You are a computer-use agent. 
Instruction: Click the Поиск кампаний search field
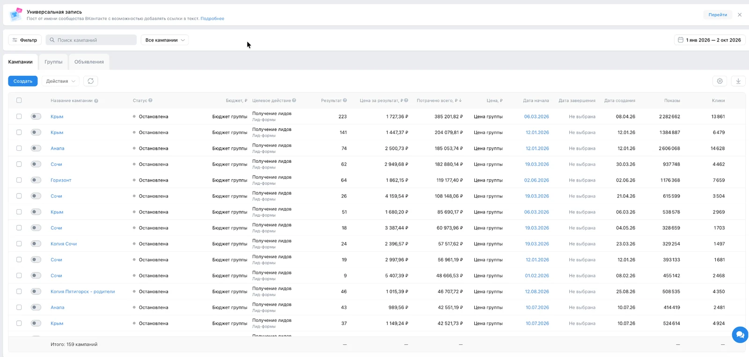coord(91,40)
